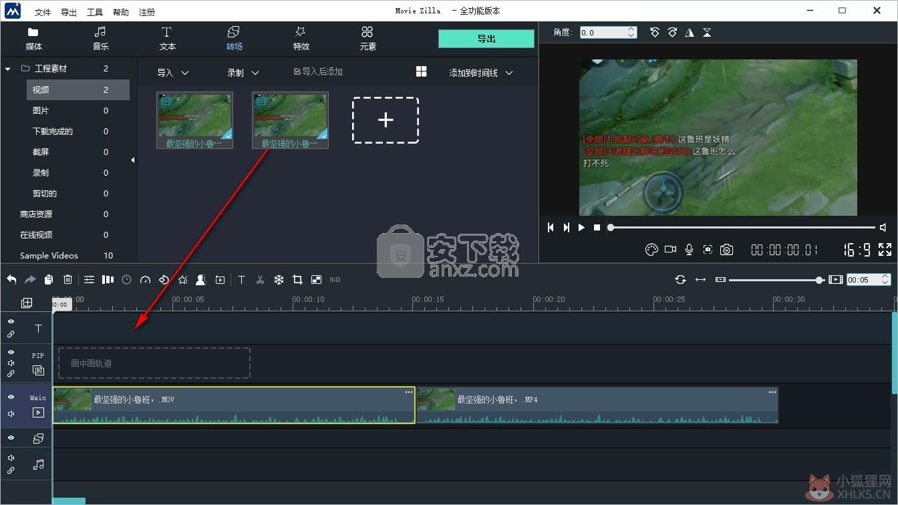Toggle the 导入后添加 checkbox
The width and height of the screenshot is (898, 505).
[x=297, y=71]
